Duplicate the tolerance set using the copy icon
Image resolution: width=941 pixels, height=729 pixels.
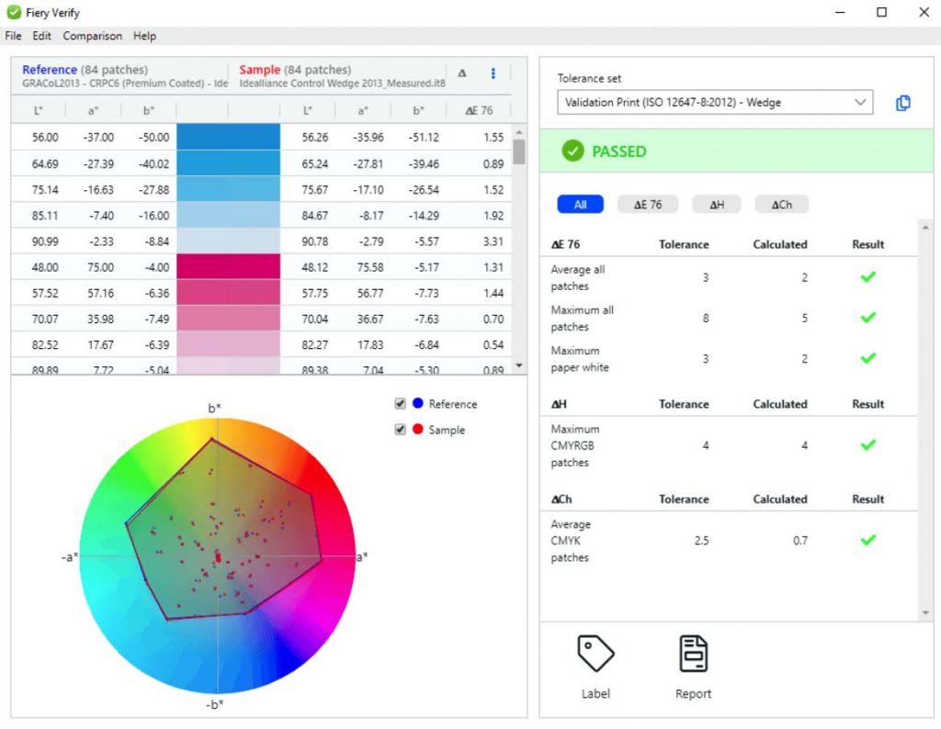pos(902,103)
